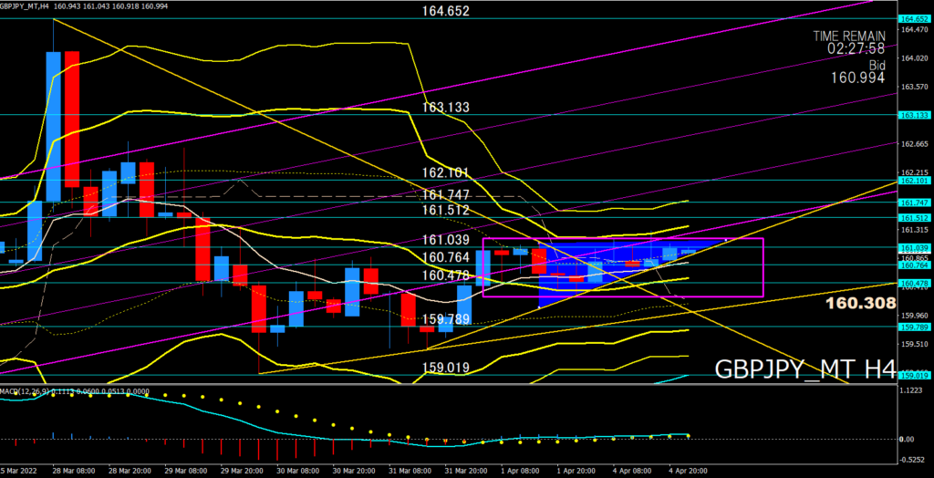
Task: Click the 162.101 cyan tag on price axis
Action: tap(913, 180)
